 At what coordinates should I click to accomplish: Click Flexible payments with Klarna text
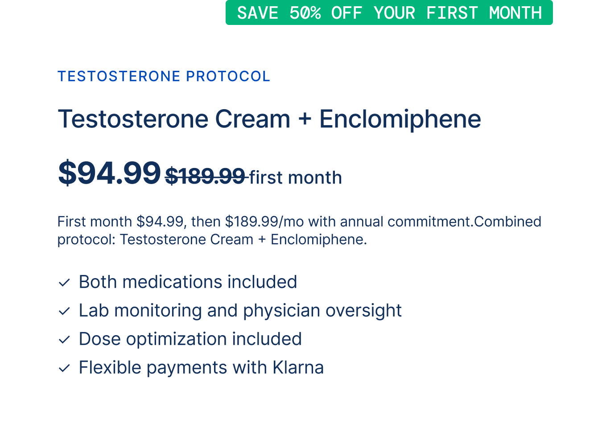pyautogui.click(x=201, y=368)
